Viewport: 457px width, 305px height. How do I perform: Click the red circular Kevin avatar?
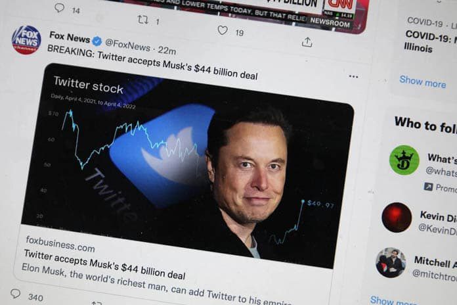tap(397, 217)
